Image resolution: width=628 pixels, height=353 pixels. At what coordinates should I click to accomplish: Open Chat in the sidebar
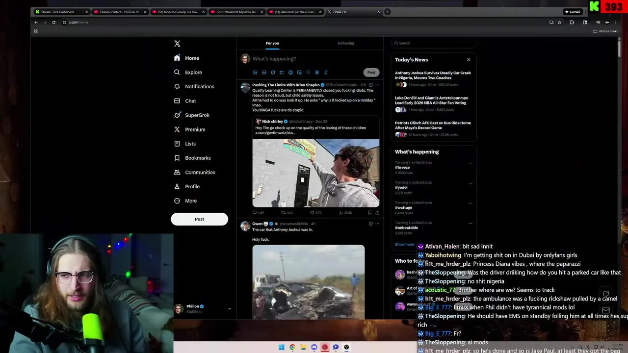tap(185, 101)
